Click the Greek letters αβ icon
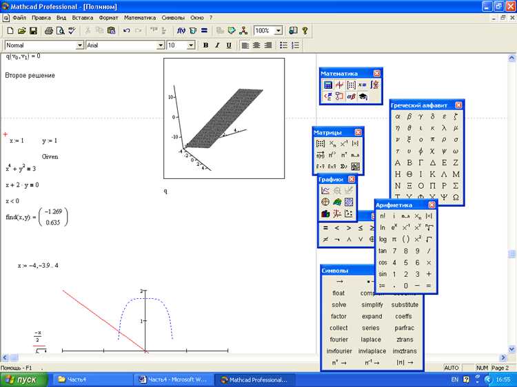 351,96
